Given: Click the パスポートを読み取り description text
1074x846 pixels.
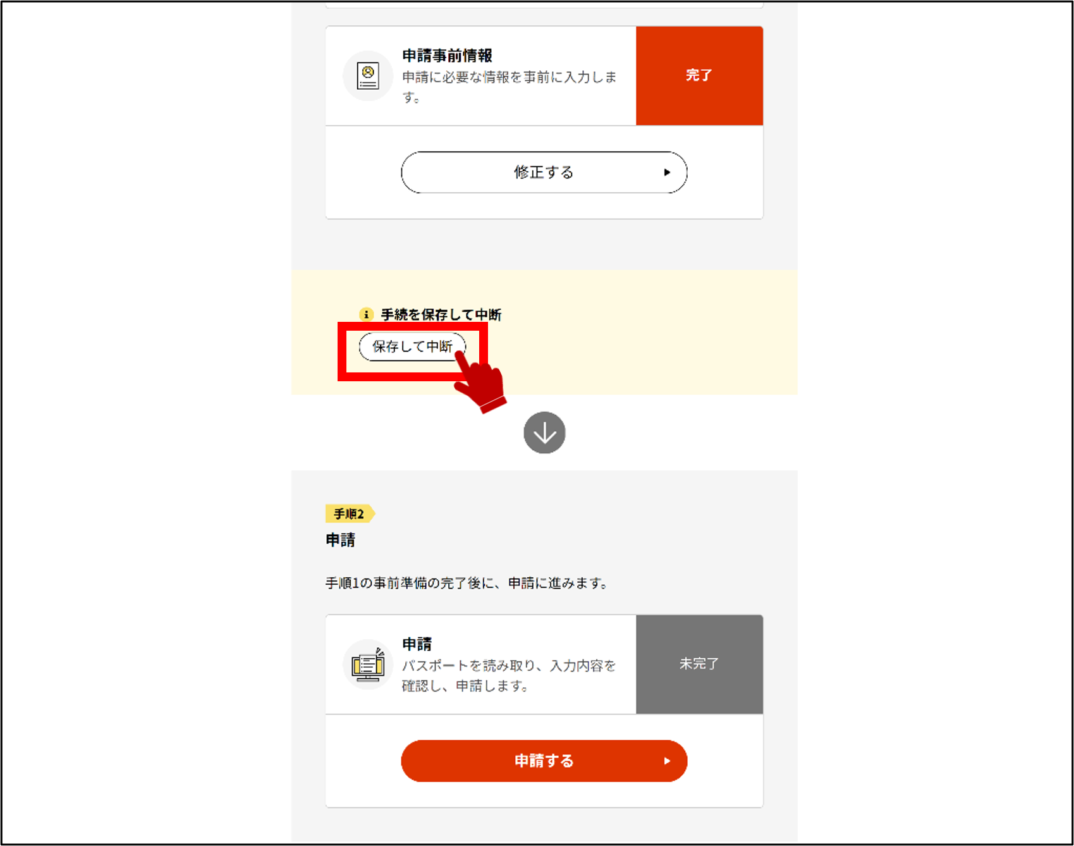Looking at the screenshot, I should click(x=509, y=675).
